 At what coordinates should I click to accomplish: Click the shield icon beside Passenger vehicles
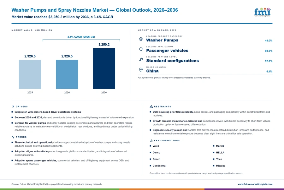click(x=141, y=49)
